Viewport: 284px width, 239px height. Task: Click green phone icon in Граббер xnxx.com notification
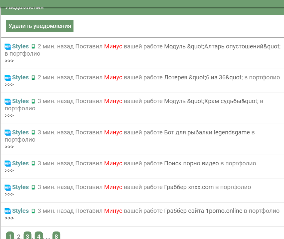tap(33, 187)
